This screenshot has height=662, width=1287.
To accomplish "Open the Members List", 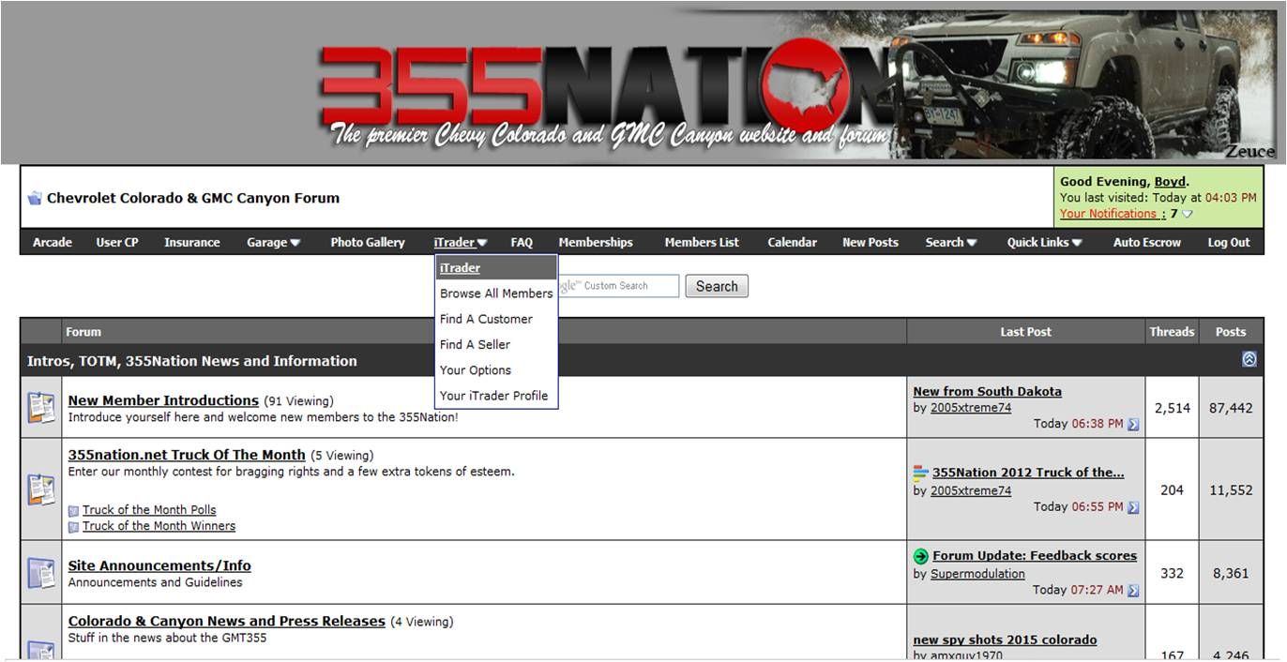I will pyautogui.click(x=702, y=242).
